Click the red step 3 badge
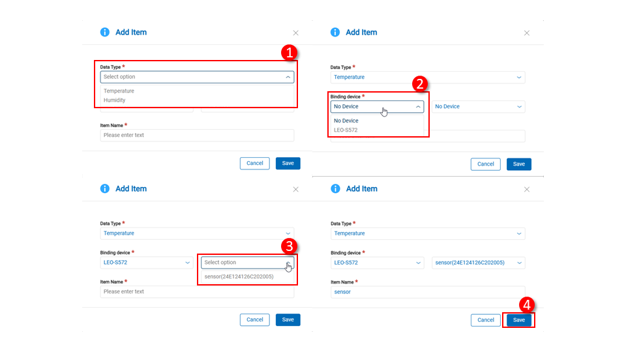This screenshot has width=626, height=352. coord(290,246)
